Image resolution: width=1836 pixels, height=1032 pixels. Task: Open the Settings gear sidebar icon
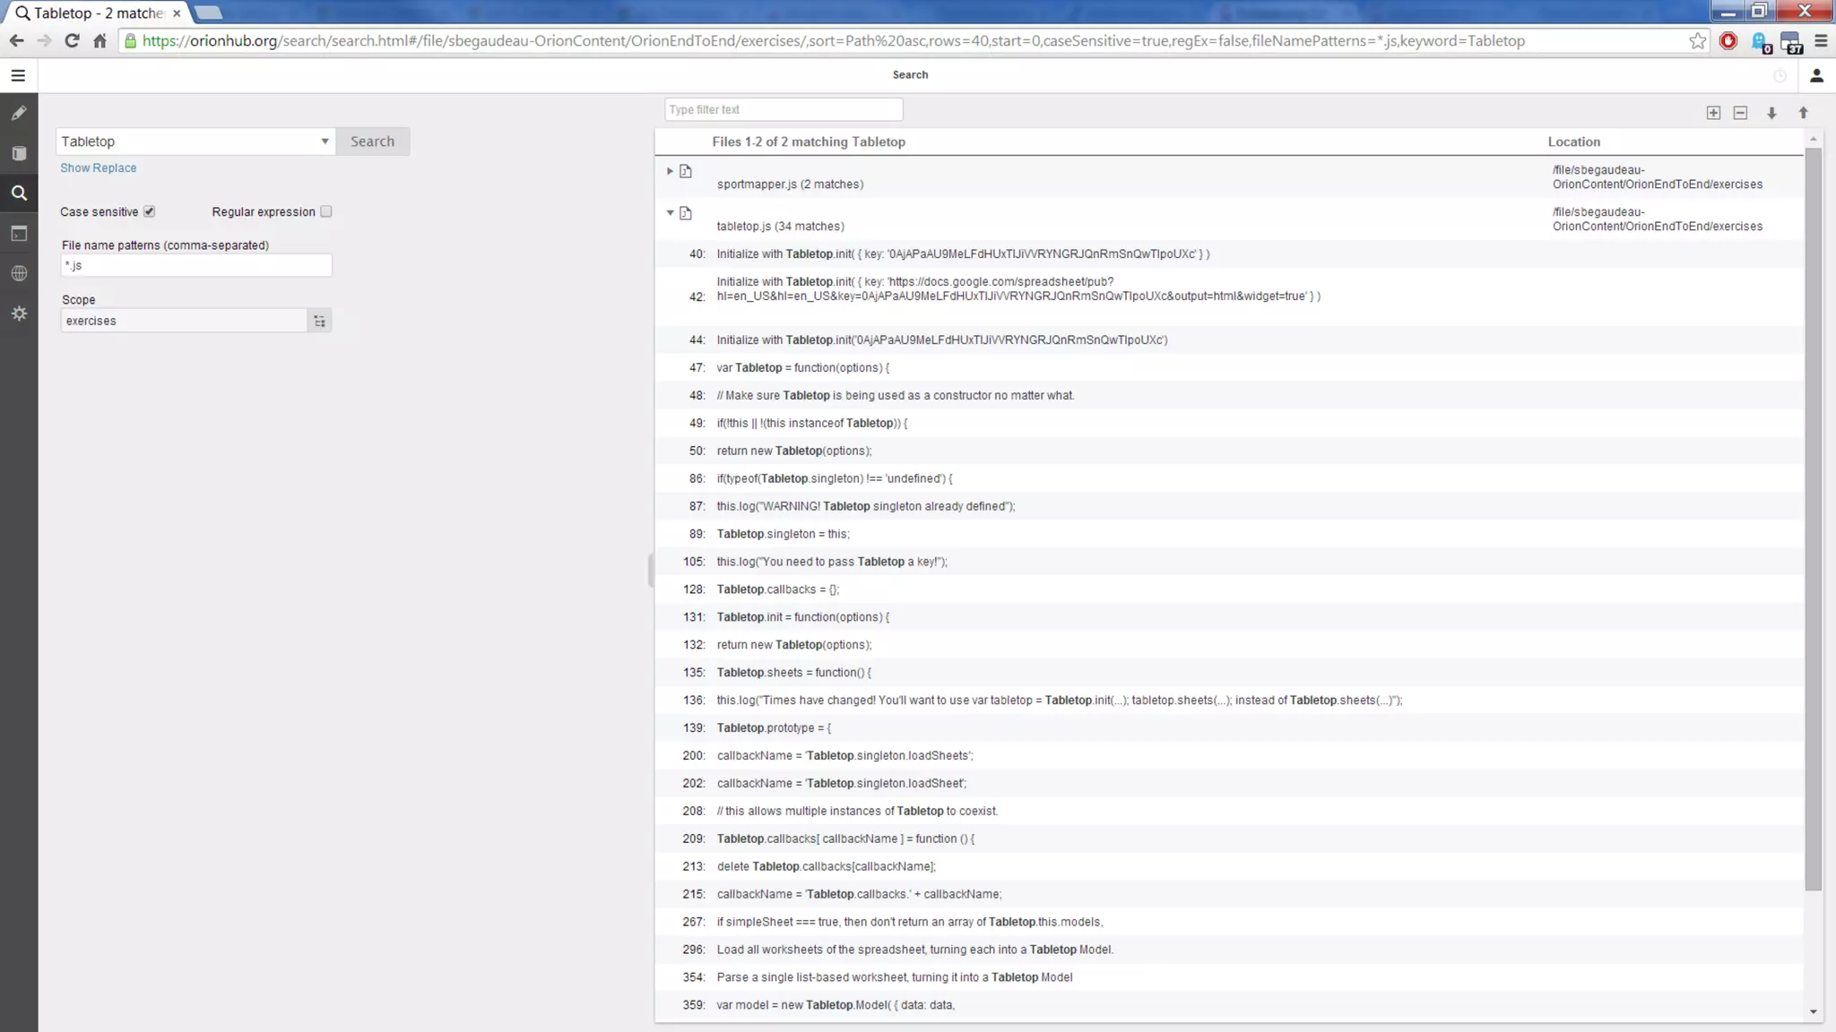point(19,314)
